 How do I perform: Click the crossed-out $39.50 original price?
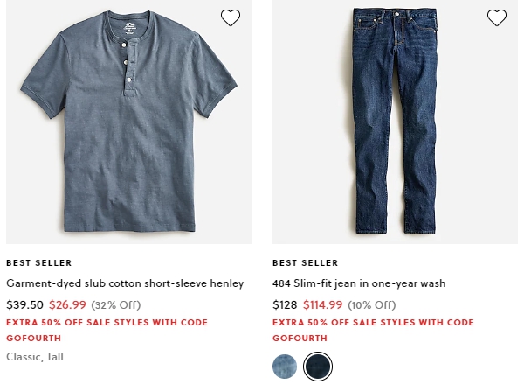24,305
